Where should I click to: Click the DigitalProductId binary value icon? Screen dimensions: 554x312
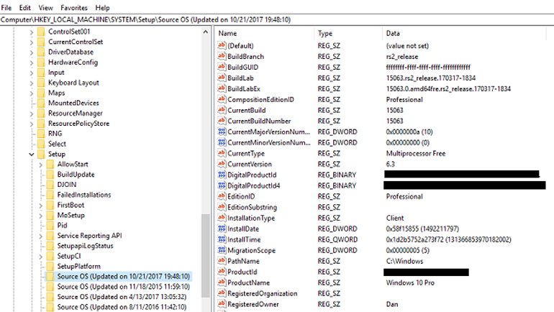click(x=222, y=175)
